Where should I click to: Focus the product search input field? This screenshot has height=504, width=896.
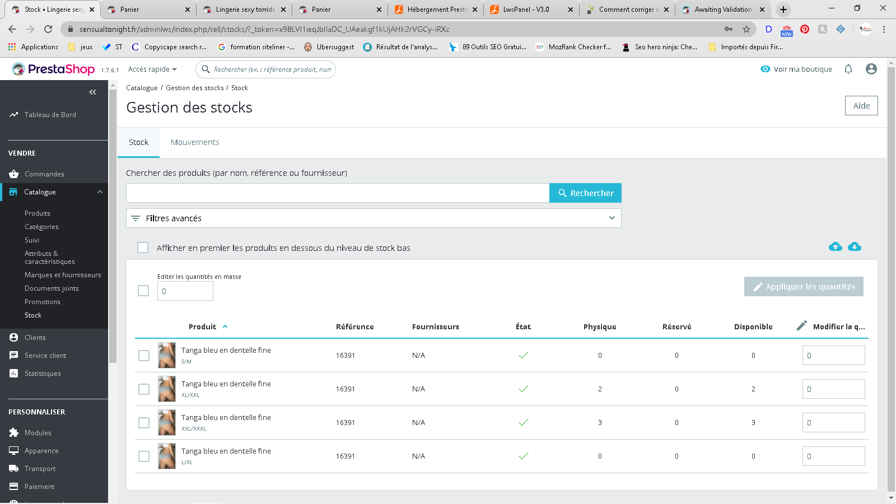pyautogui.click(x=338, y=193)
